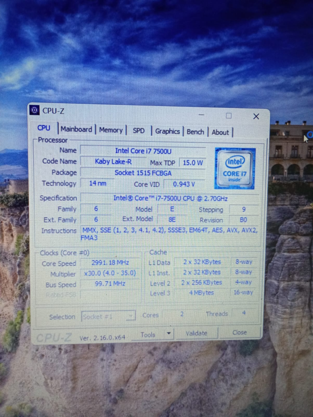
Task: Click the Core Speed value field
Action: click(x=110, y=263)
